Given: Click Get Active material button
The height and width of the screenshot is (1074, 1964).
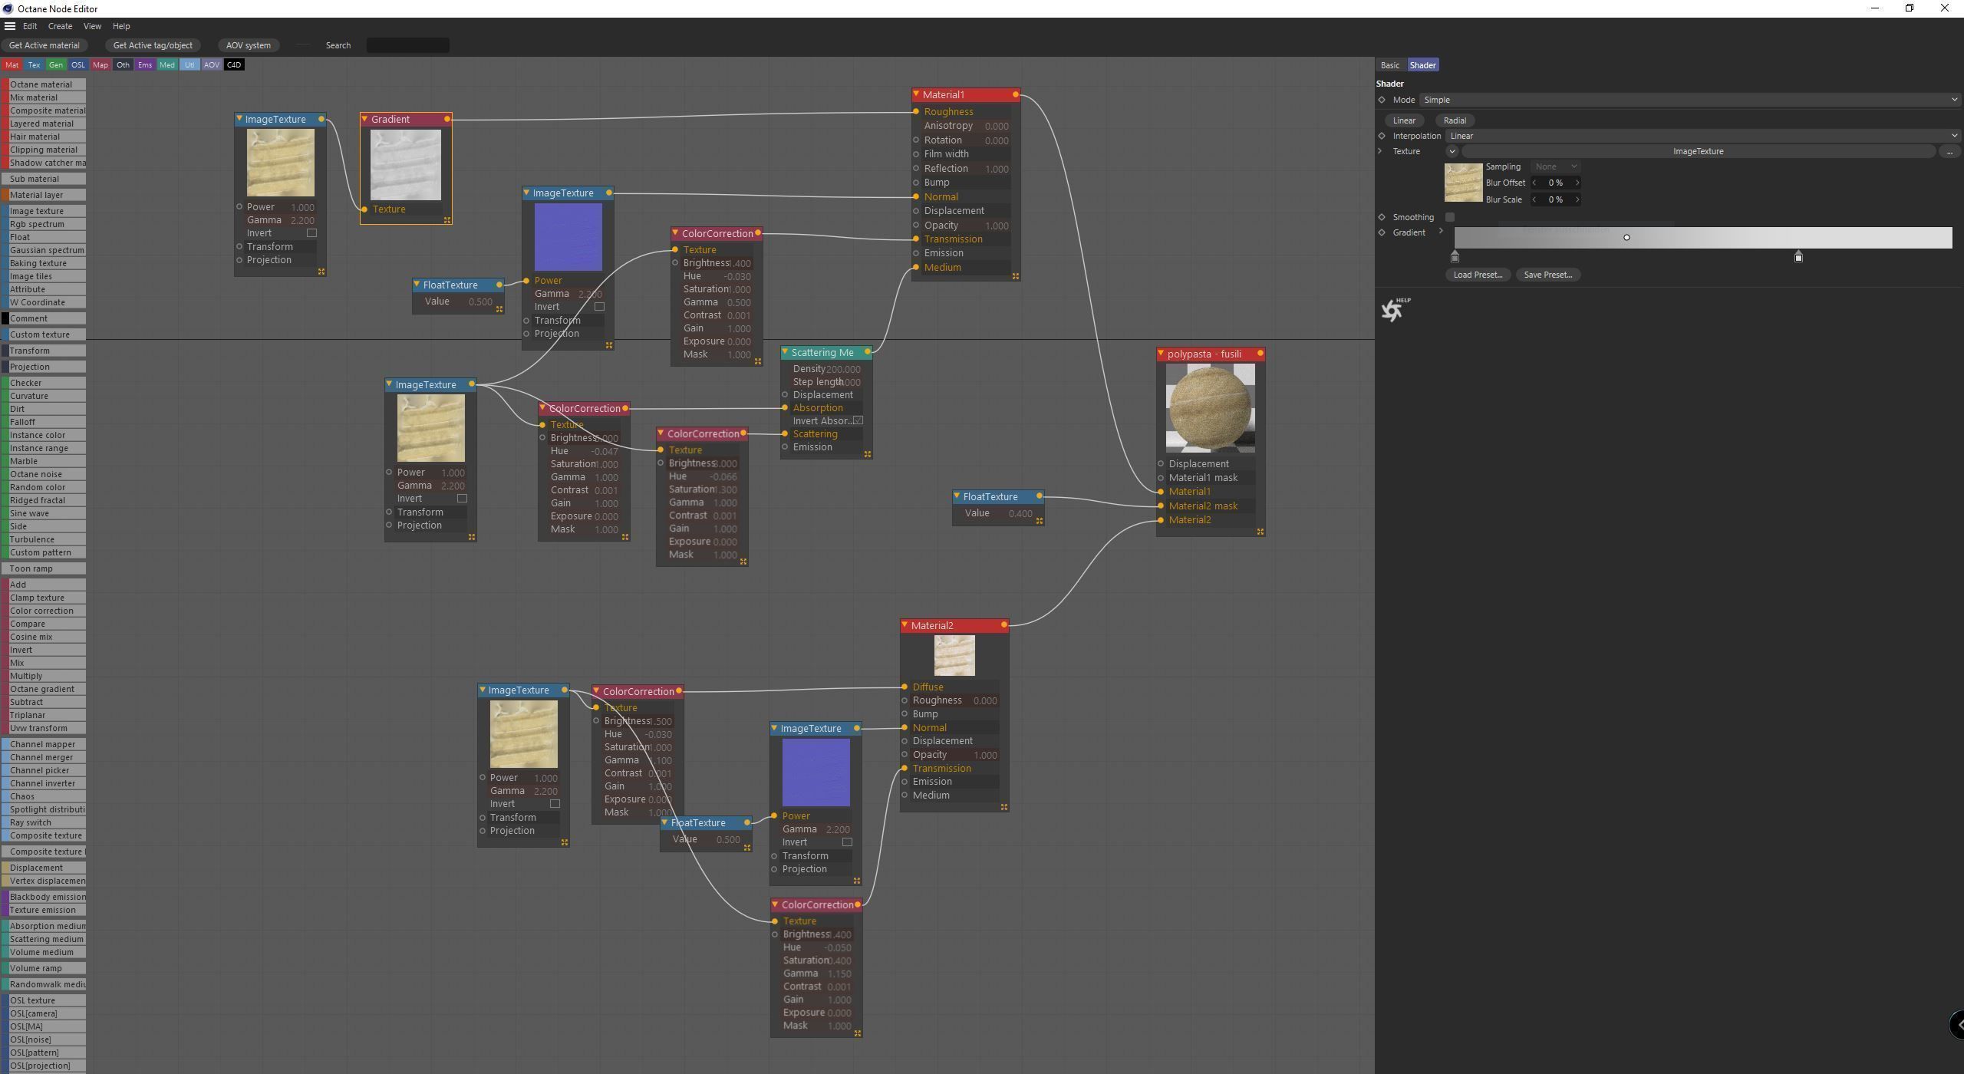Looking at the screenshot, I should (x=44, y=45).
